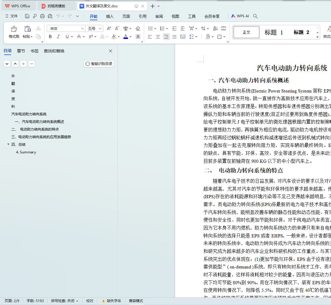Image resolution: width=331 pixels, height=305 pixels.
Task: Click the clear formatting eraser icon
Action: click(x=138, y=28)
